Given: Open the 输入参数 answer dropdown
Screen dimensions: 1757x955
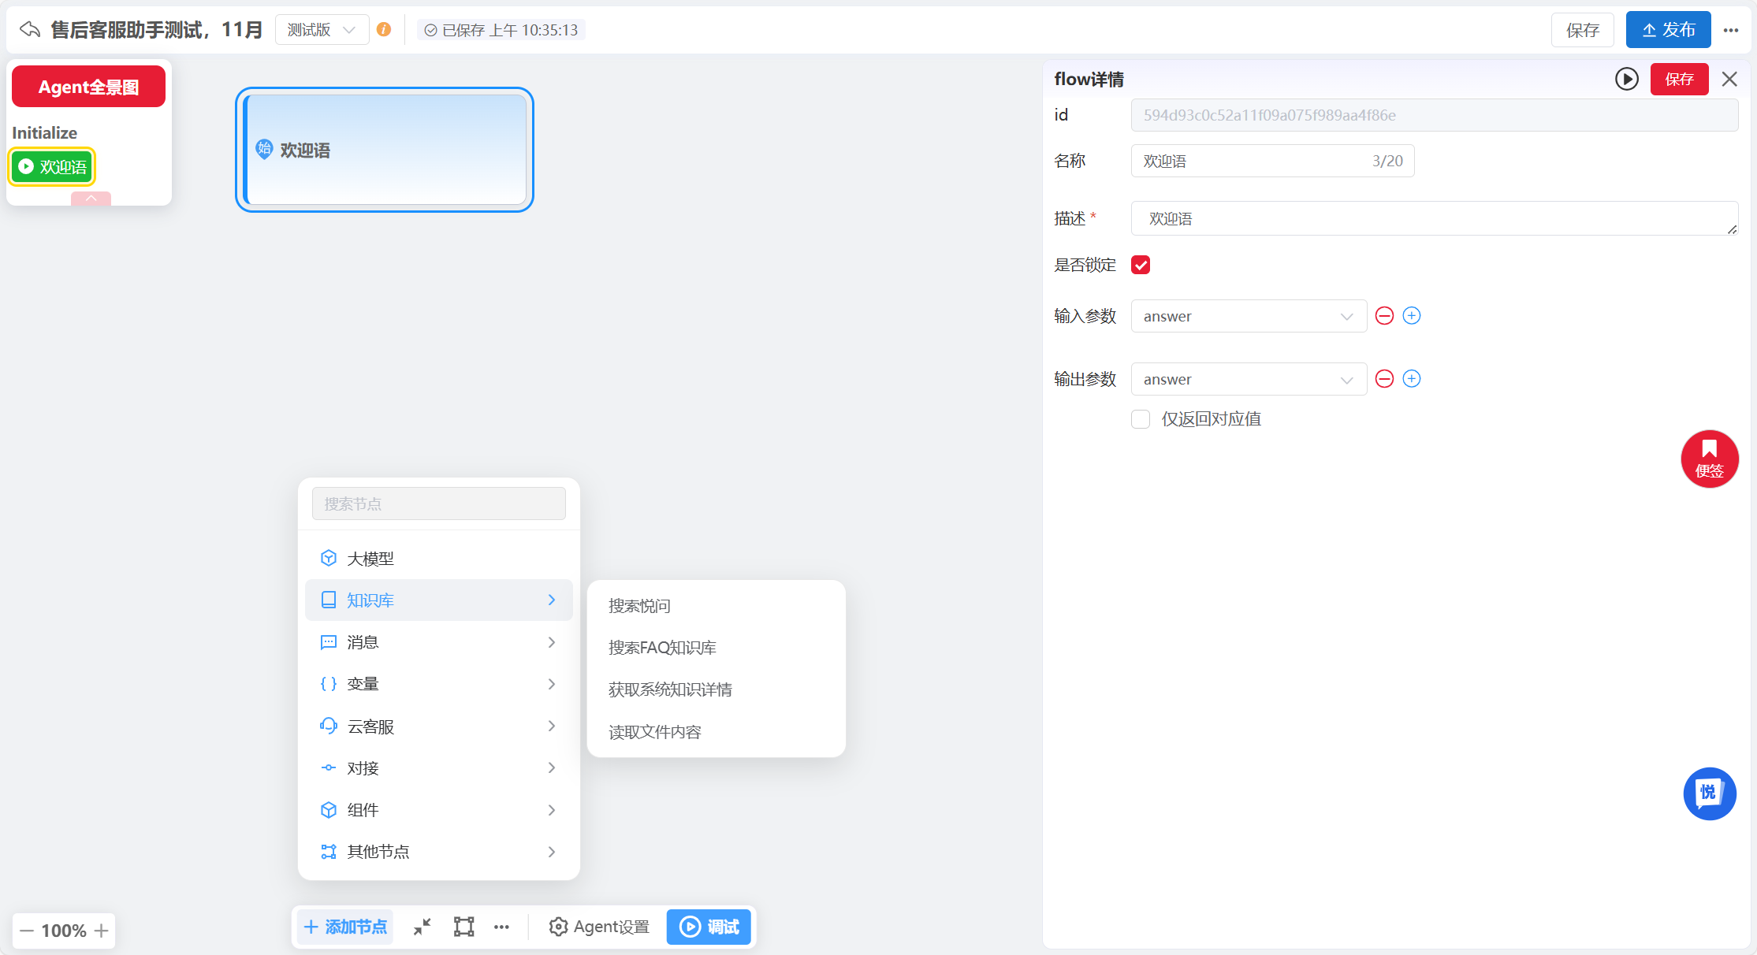Looking at the screenshot, I should (1248, 316).
